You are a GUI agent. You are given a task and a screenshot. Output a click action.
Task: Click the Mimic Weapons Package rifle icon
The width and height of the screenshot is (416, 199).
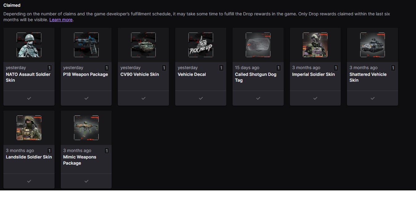point(86,128)
